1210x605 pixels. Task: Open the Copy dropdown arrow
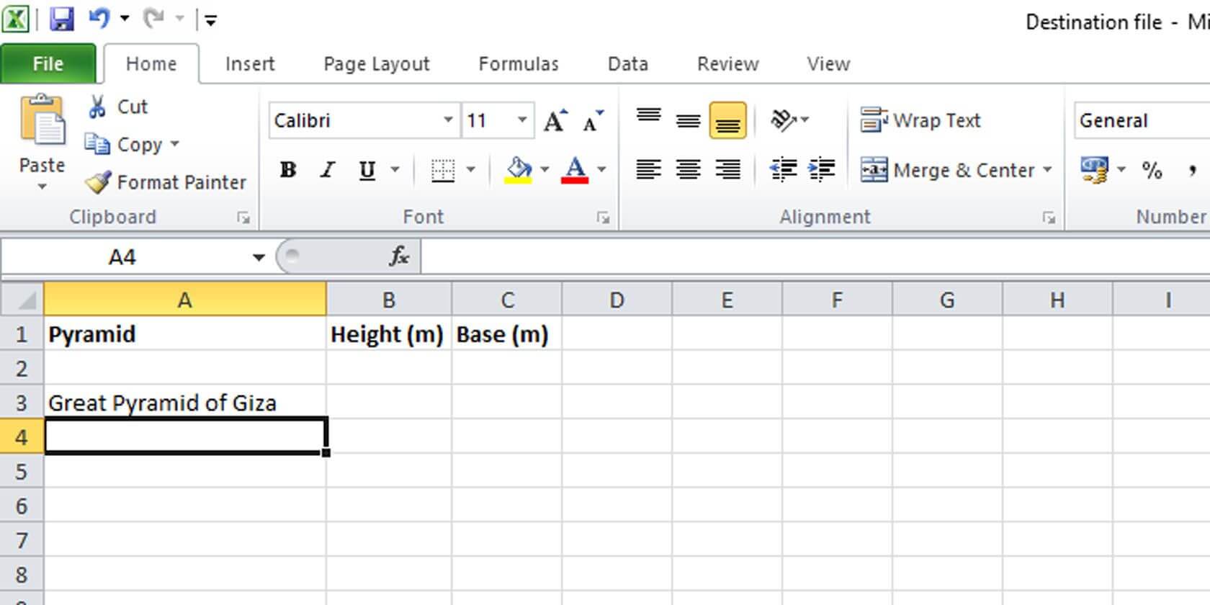[174, 144]
